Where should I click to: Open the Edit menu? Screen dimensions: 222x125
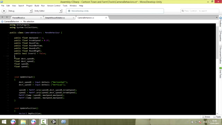pos(8,6)
